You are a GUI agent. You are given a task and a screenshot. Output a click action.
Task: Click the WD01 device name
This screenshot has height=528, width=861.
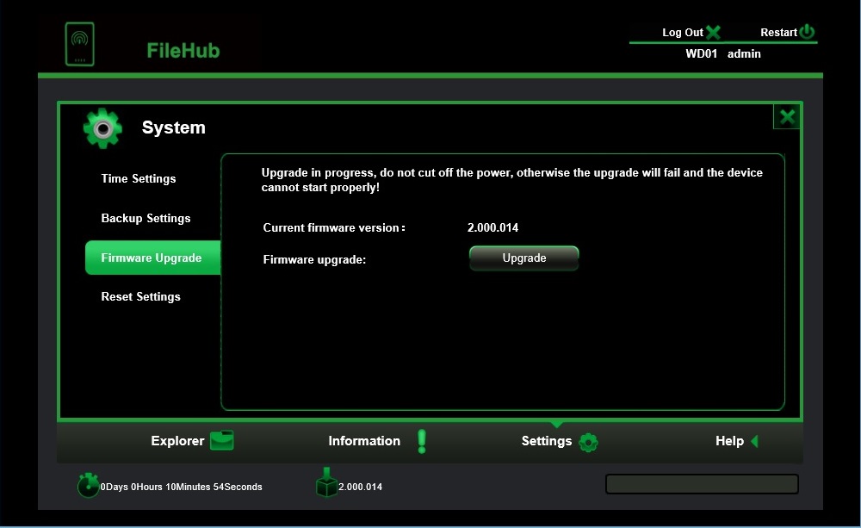(x=701, y=54)
